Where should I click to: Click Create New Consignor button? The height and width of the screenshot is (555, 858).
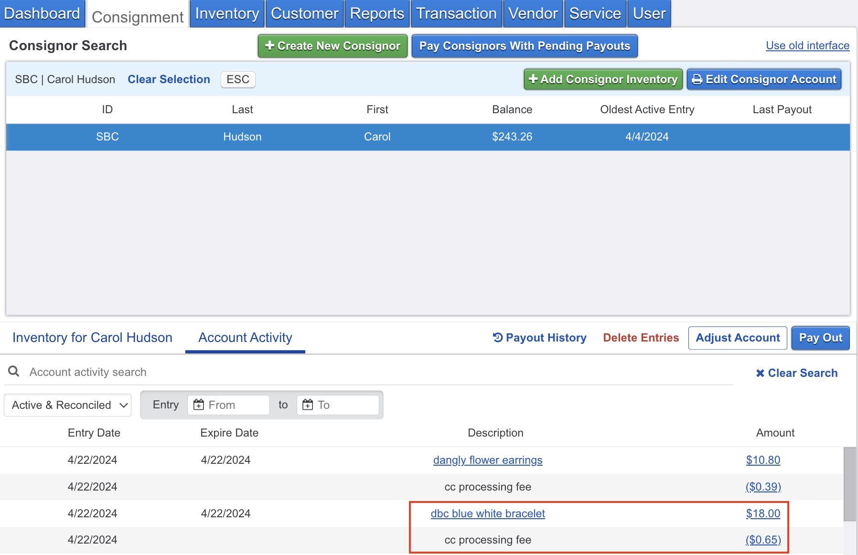tap(332, 46)
